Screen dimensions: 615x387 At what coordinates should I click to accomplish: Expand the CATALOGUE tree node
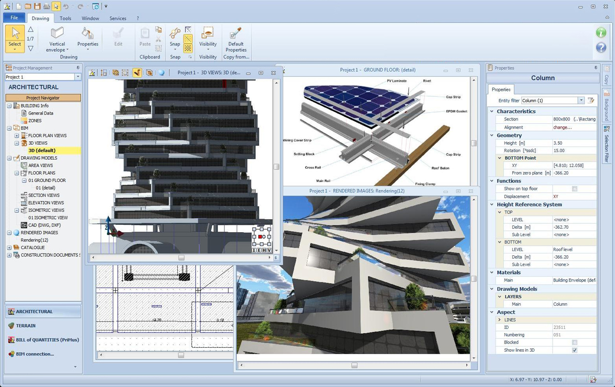pyautogui.click(x=9, y=248)
